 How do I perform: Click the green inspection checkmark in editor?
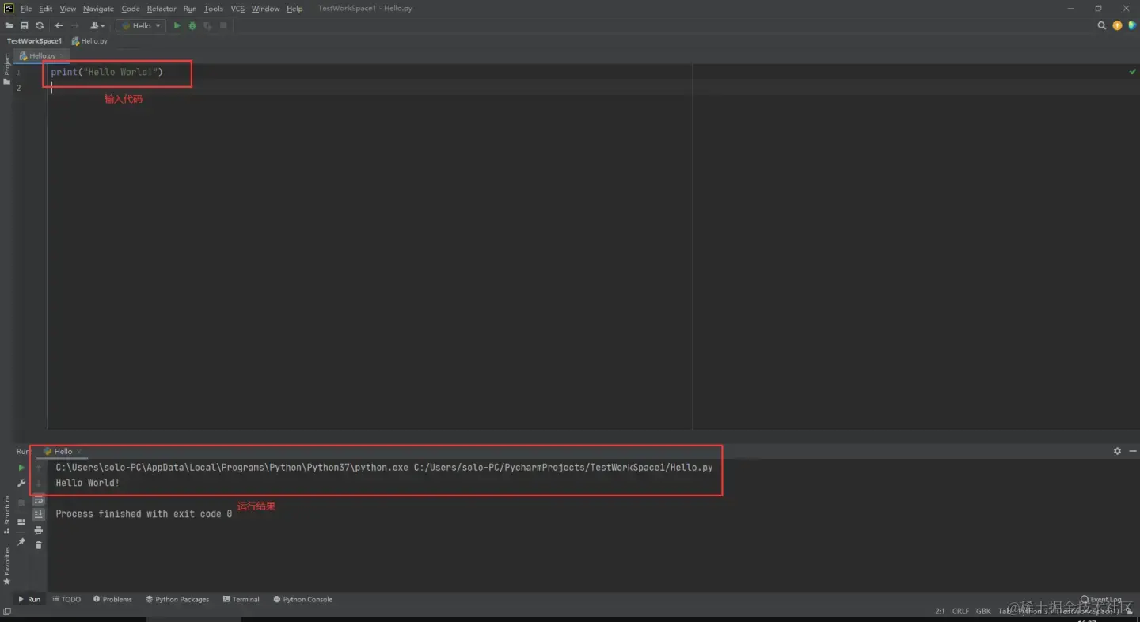click(x=1132, y=72)
